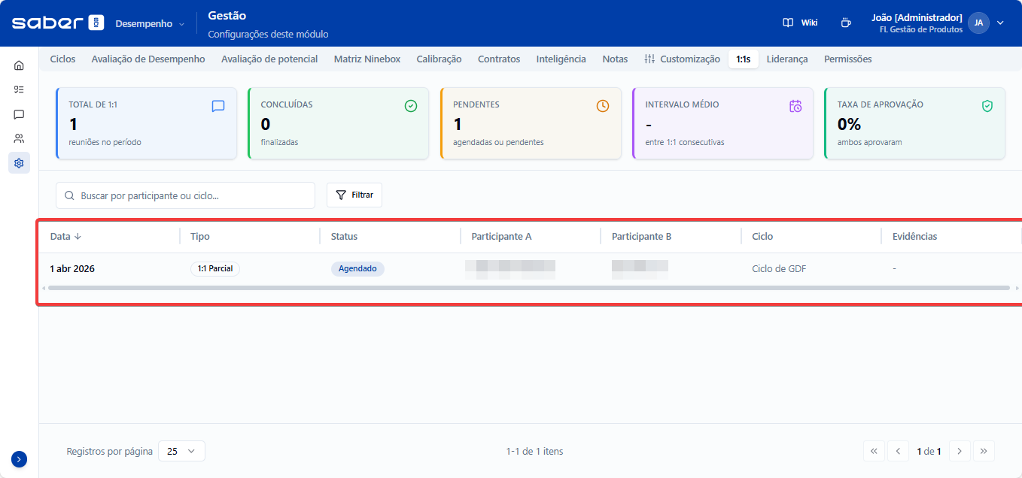
Task: Open the Registros por página dropdown
Action: point(181,451)
